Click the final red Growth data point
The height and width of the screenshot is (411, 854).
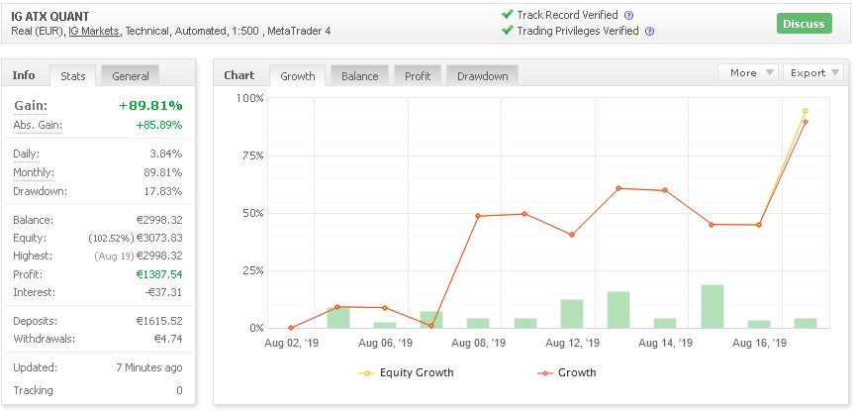806,122
